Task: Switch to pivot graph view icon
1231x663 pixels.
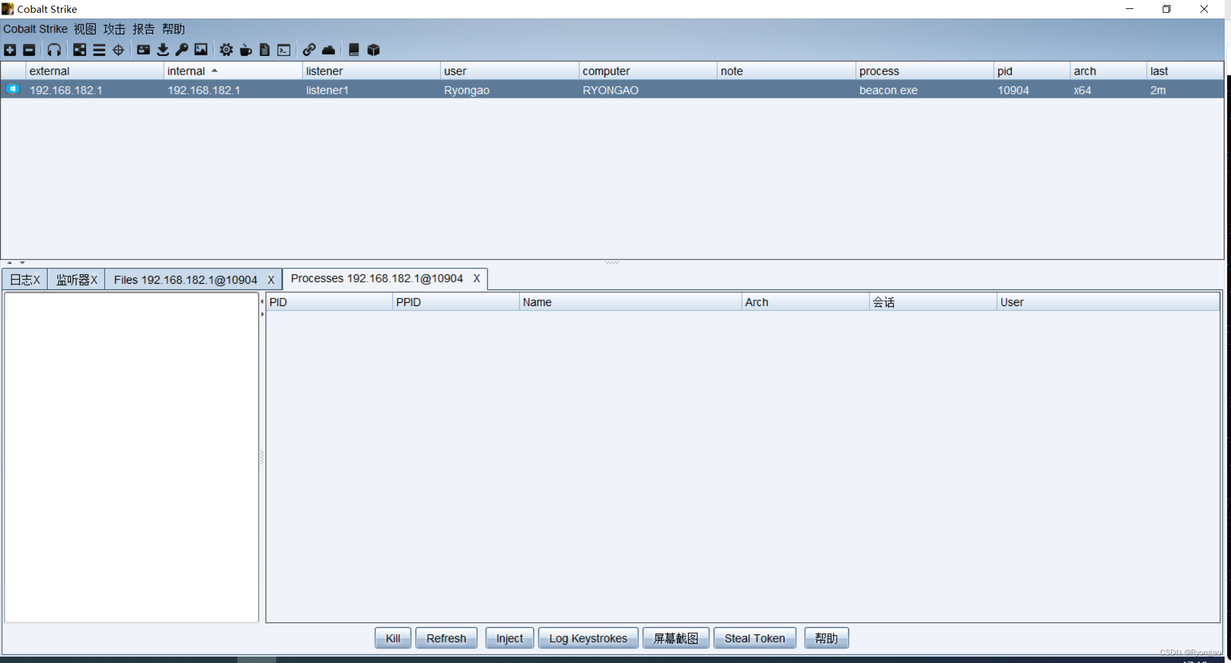Action: tap(80, 50)
